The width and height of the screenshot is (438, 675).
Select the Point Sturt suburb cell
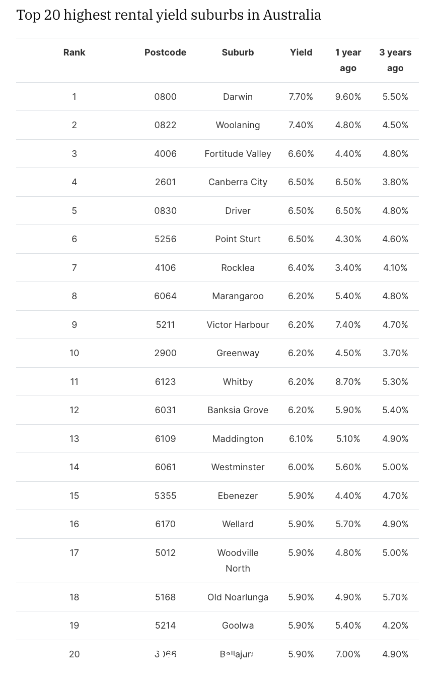point(238,239)
